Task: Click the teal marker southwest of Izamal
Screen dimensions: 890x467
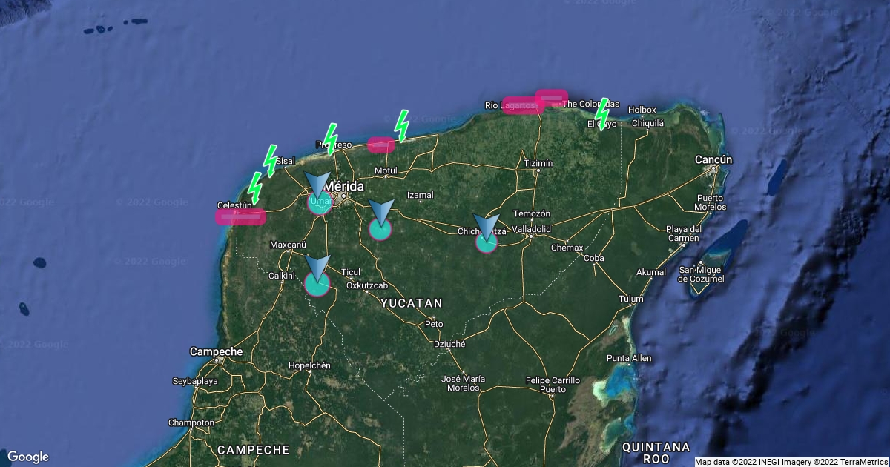Action: (x=380, y=228)
